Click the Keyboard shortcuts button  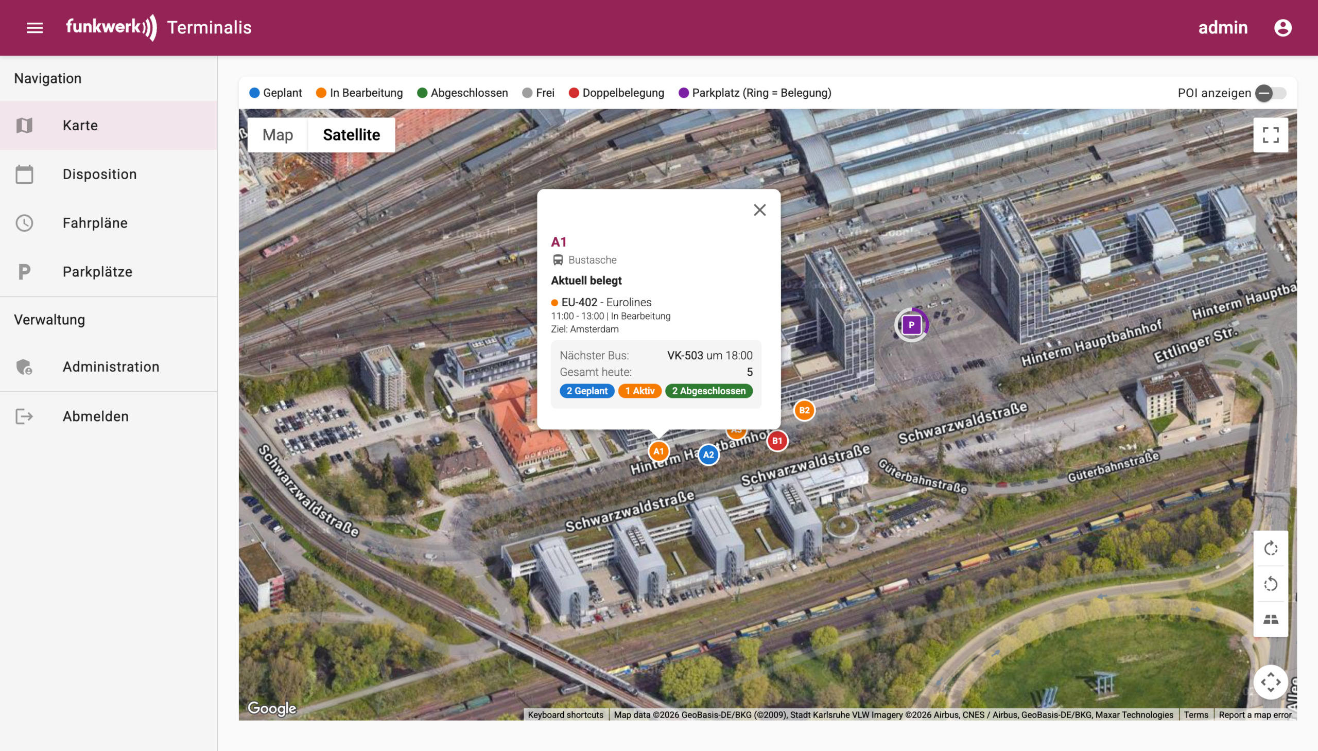click(565, 715)
